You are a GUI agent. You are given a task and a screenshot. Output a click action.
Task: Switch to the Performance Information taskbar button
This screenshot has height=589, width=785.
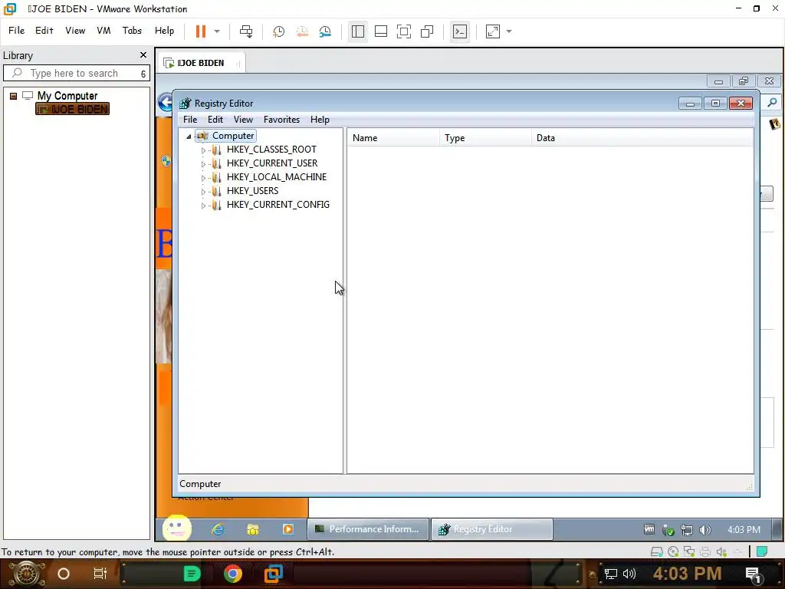pos(368,529)
